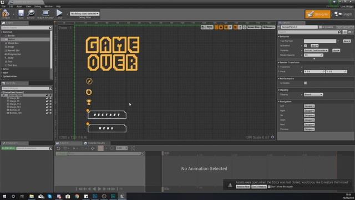This screenshot has height=200, width=355.
Task: Open the debug object filter dropdown
Action: [x=84, y=13]
